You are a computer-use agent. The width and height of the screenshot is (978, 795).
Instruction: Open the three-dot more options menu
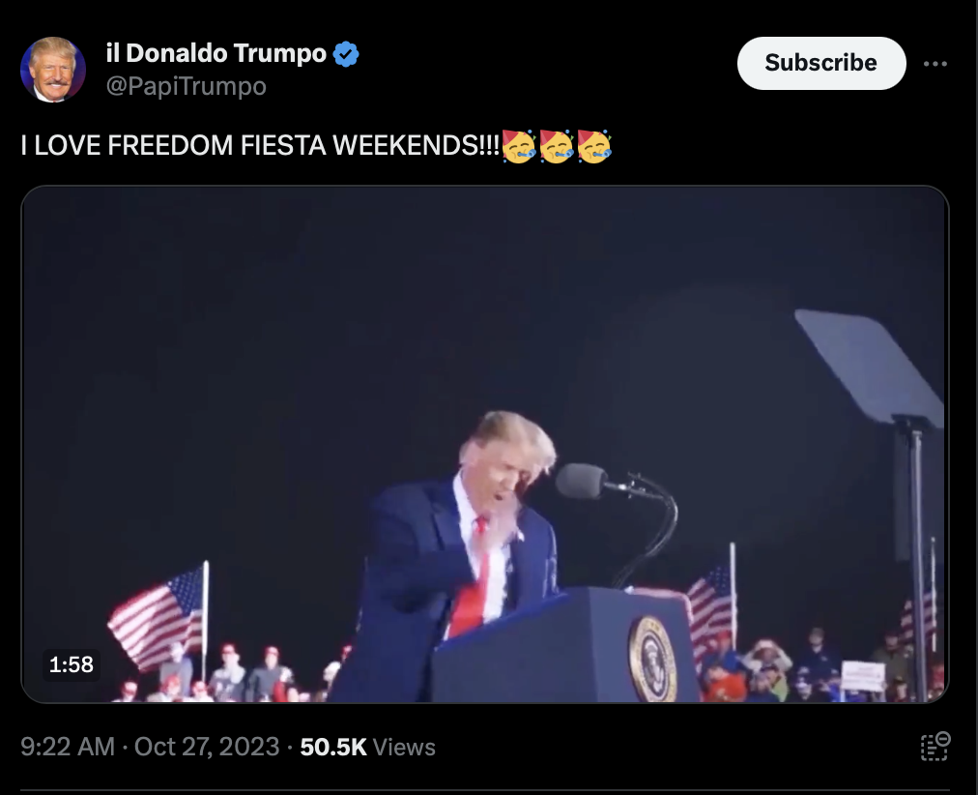(x=935, y=64)
